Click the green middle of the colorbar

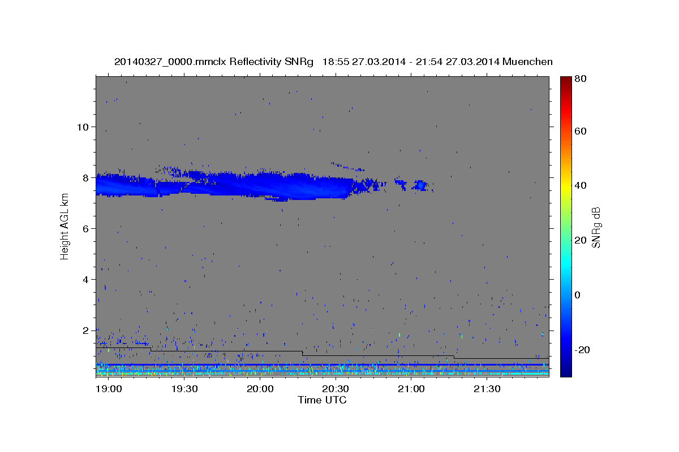[565, 226]
